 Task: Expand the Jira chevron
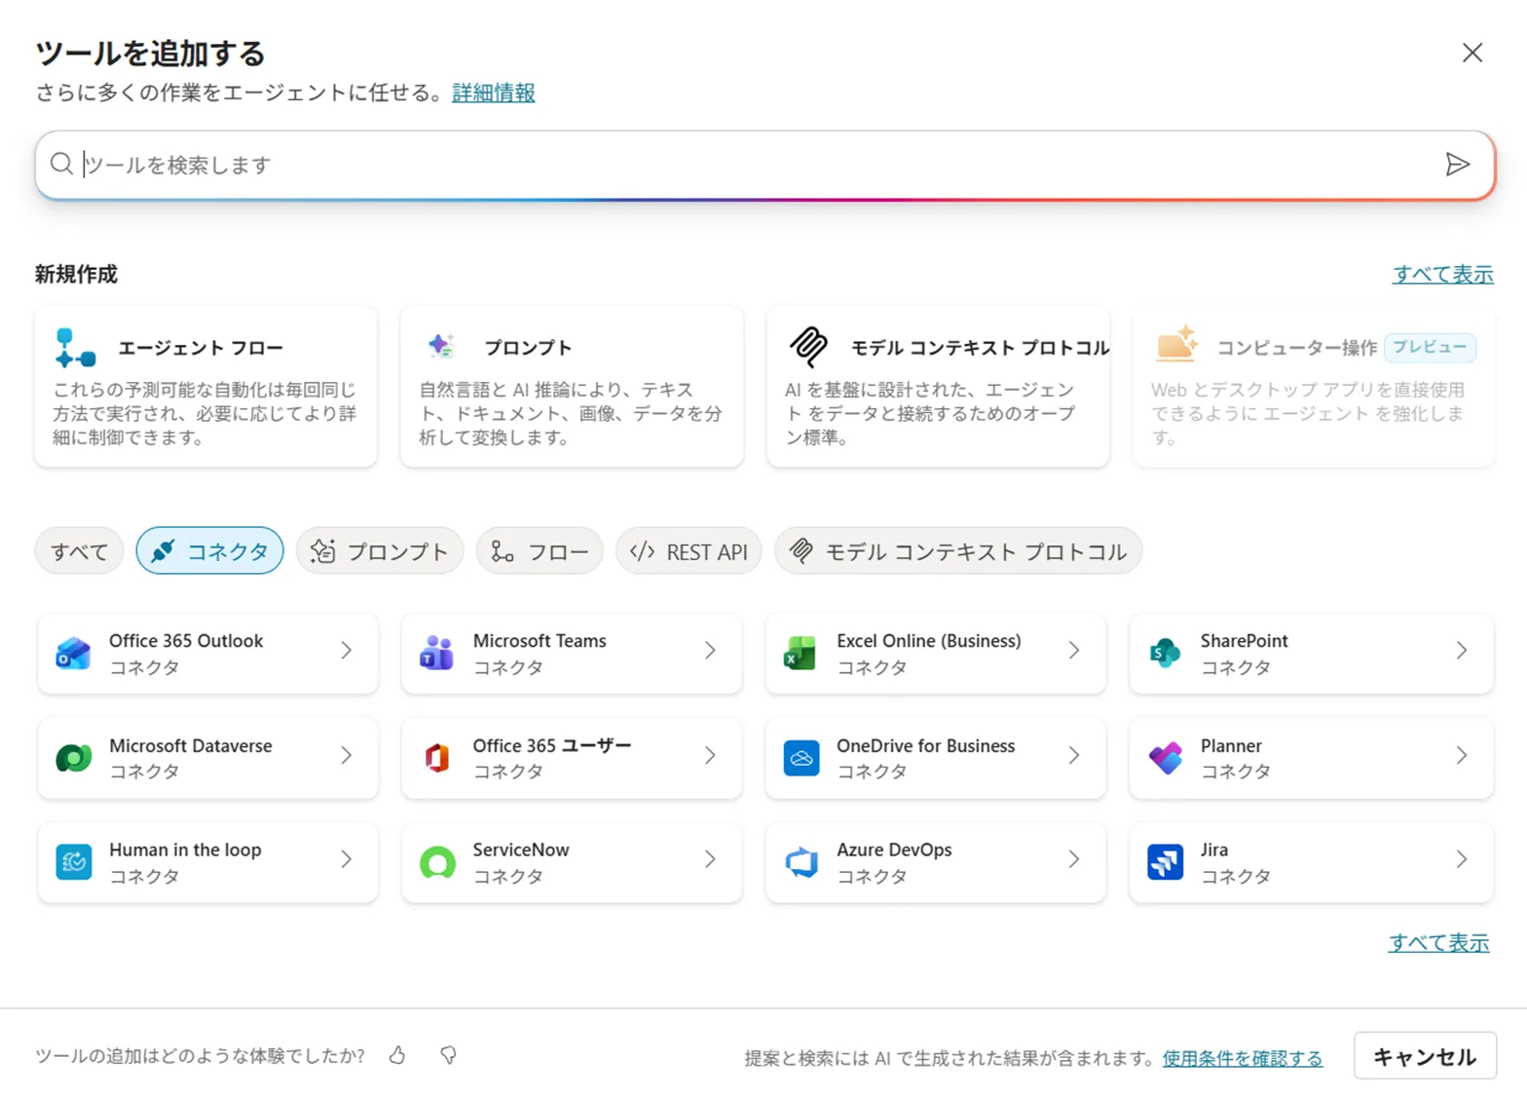[1462, 859]
